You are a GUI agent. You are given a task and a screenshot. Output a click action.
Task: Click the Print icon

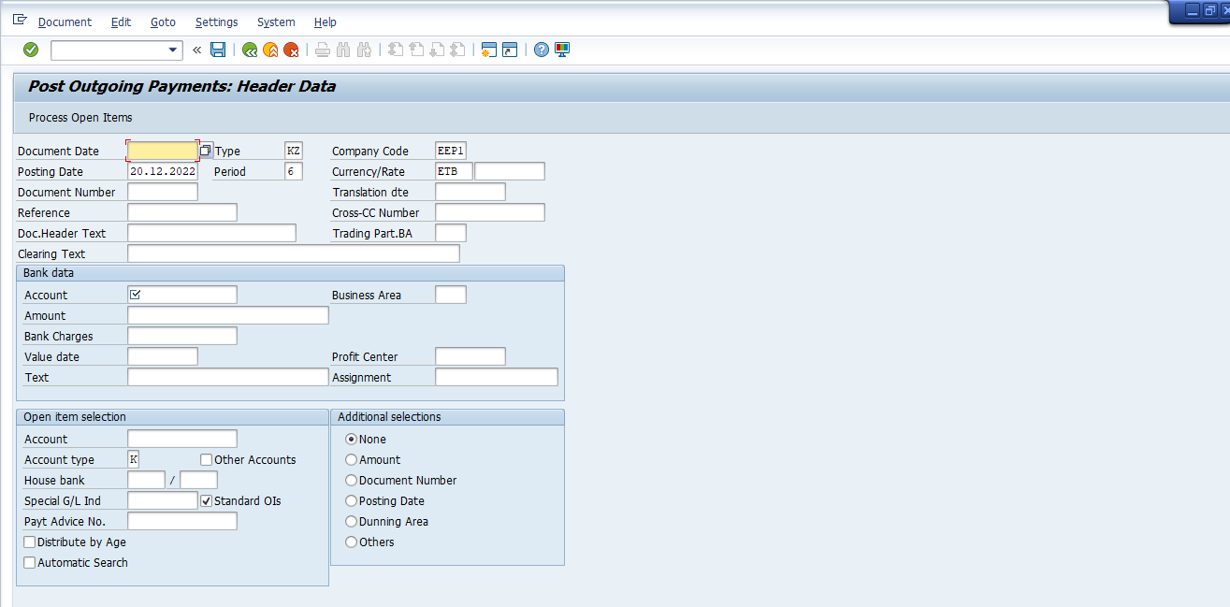point(322,50)
